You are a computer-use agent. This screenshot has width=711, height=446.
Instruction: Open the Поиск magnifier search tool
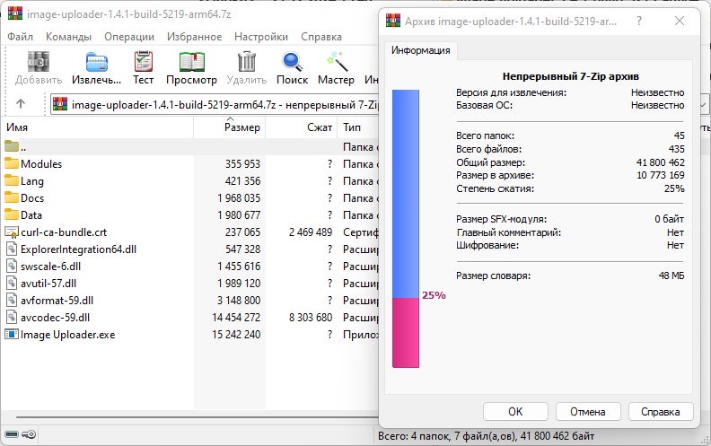coord(292,62)
